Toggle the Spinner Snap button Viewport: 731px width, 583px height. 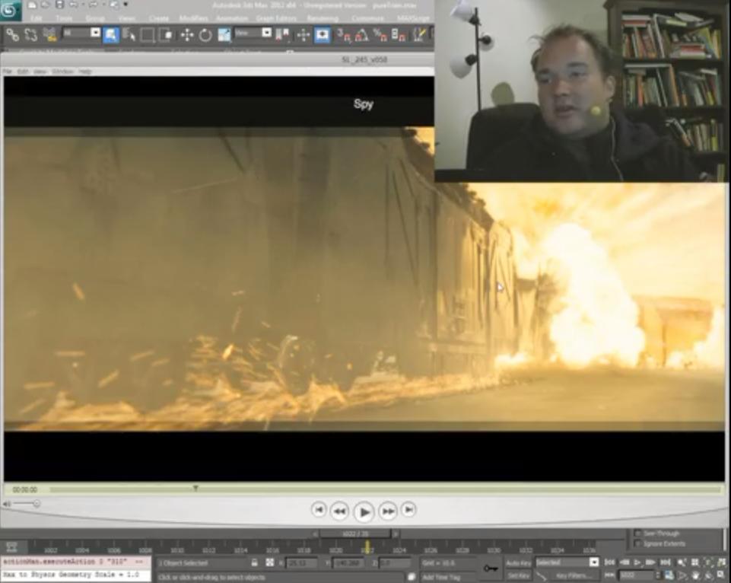(x=399, y=35)
